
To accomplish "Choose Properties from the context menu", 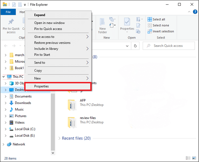I will [x=41, y=86].
